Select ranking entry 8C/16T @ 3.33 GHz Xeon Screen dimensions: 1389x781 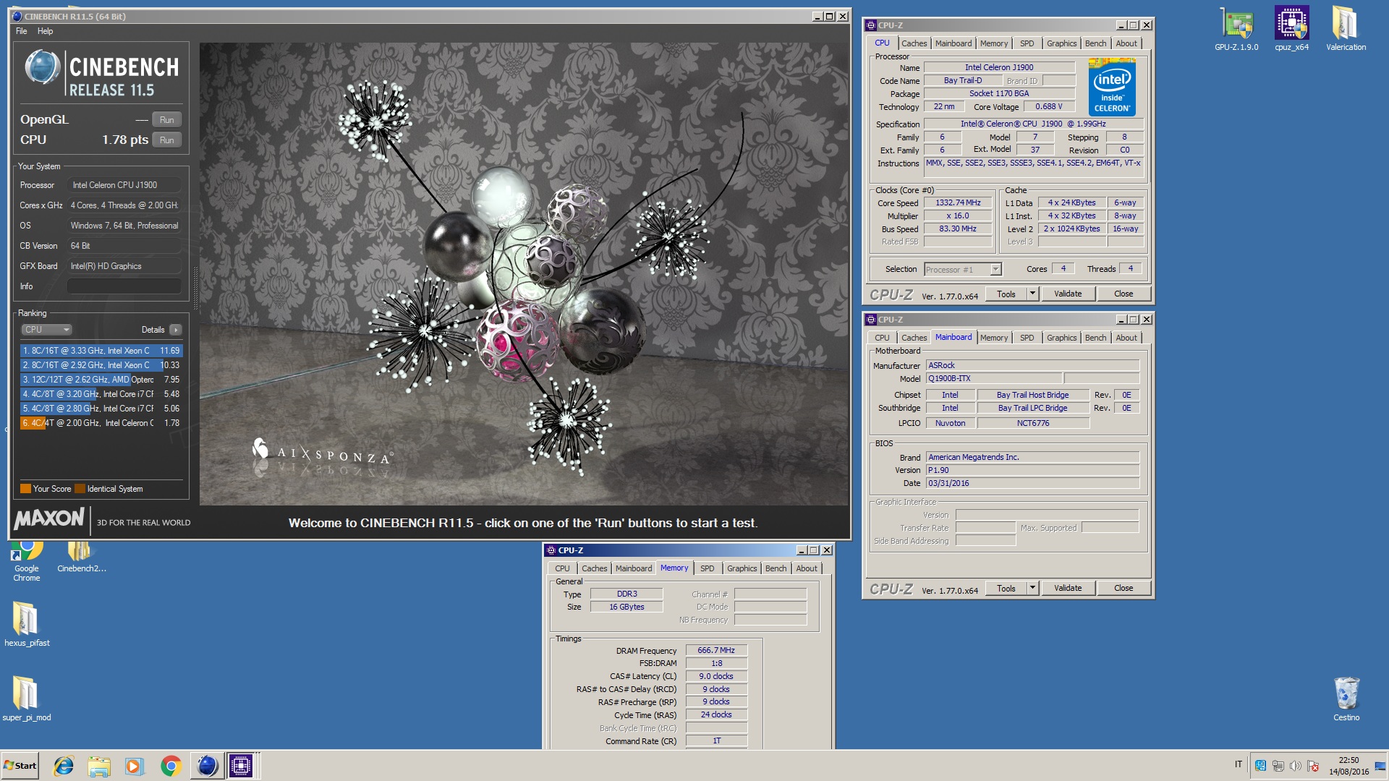point(101,351)
